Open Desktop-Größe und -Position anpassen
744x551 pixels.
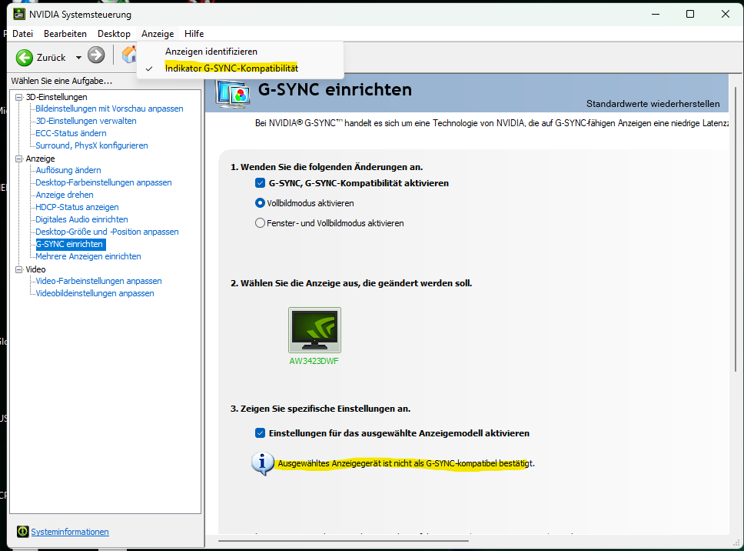coord(108,232)
